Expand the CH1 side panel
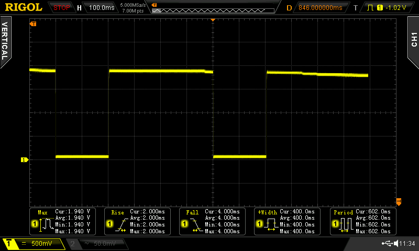Screen dimensions: 419x251 pos(413,37)
